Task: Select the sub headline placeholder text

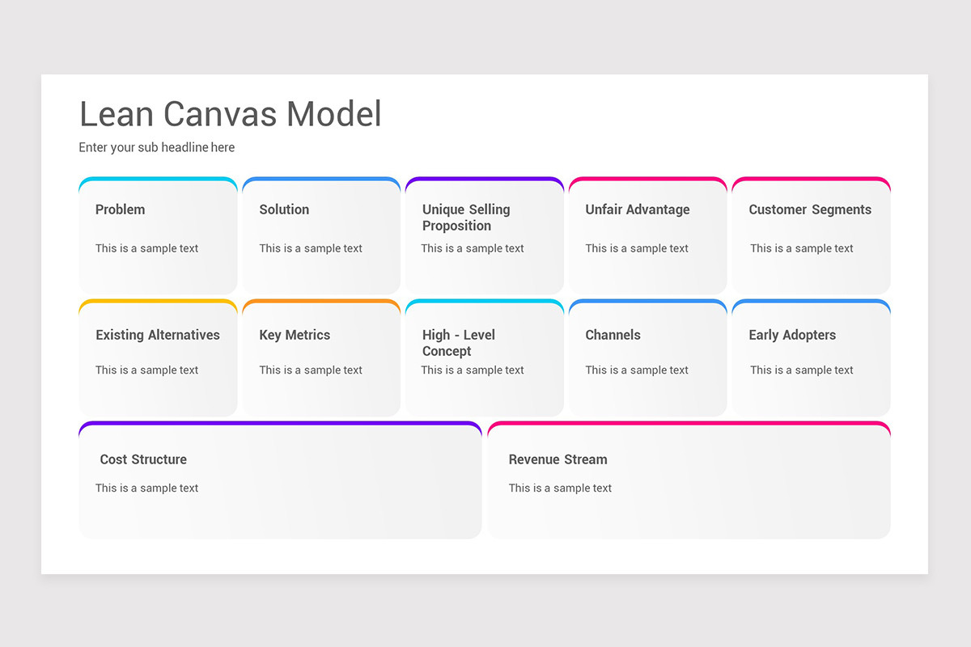Action: (156, 147)
